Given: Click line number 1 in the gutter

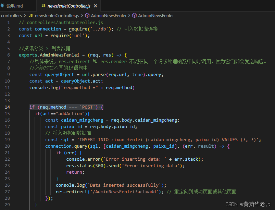Looking at the screenshot, I should (x=9, y=23).
